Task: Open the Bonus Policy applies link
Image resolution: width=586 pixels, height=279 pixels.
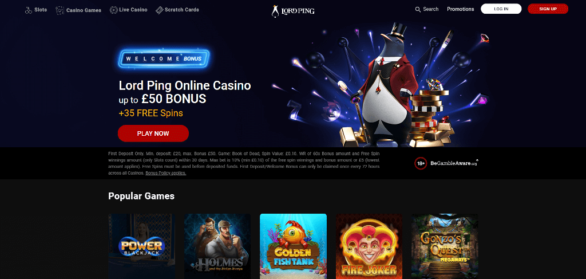Action: click(x=165, y=173)
